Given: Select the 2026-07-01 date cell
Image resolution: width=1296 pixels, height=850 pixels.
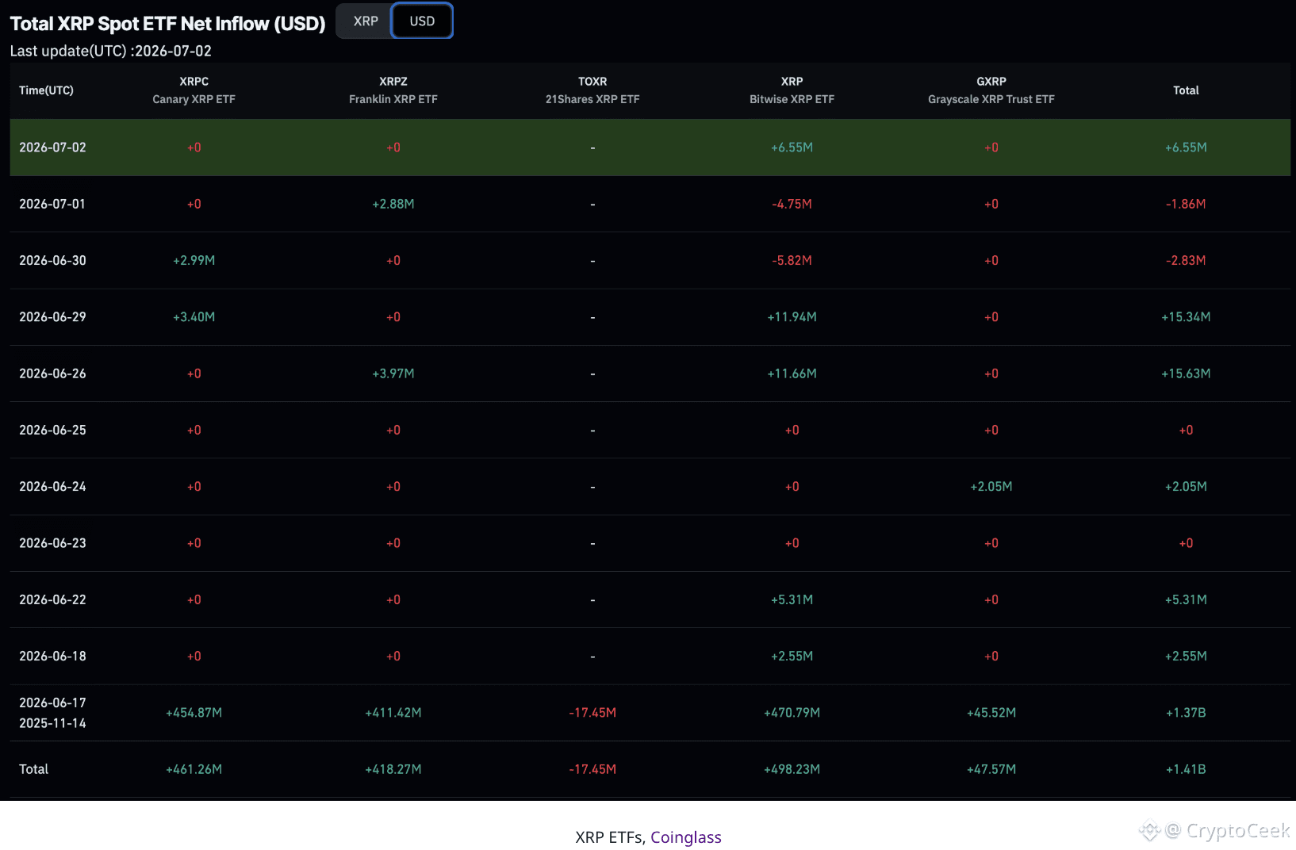Looking at the screenshot, I should click(x=52, y=204).
